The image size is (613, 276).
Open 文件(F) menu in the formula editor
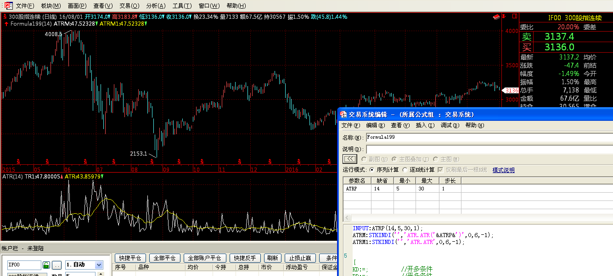pos(350,125)
